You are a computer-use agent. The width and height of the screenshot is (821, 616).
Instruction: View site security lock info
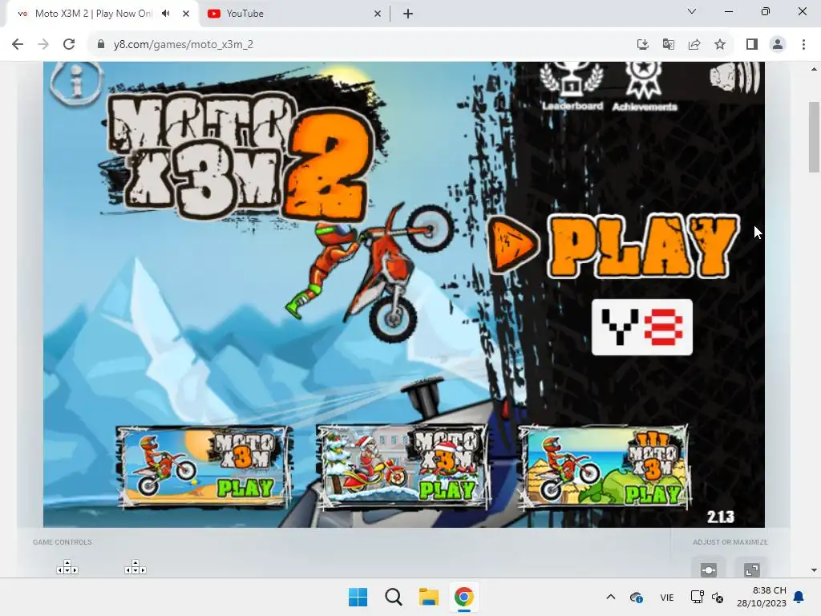pyautogui.click(x=101, y=45)
